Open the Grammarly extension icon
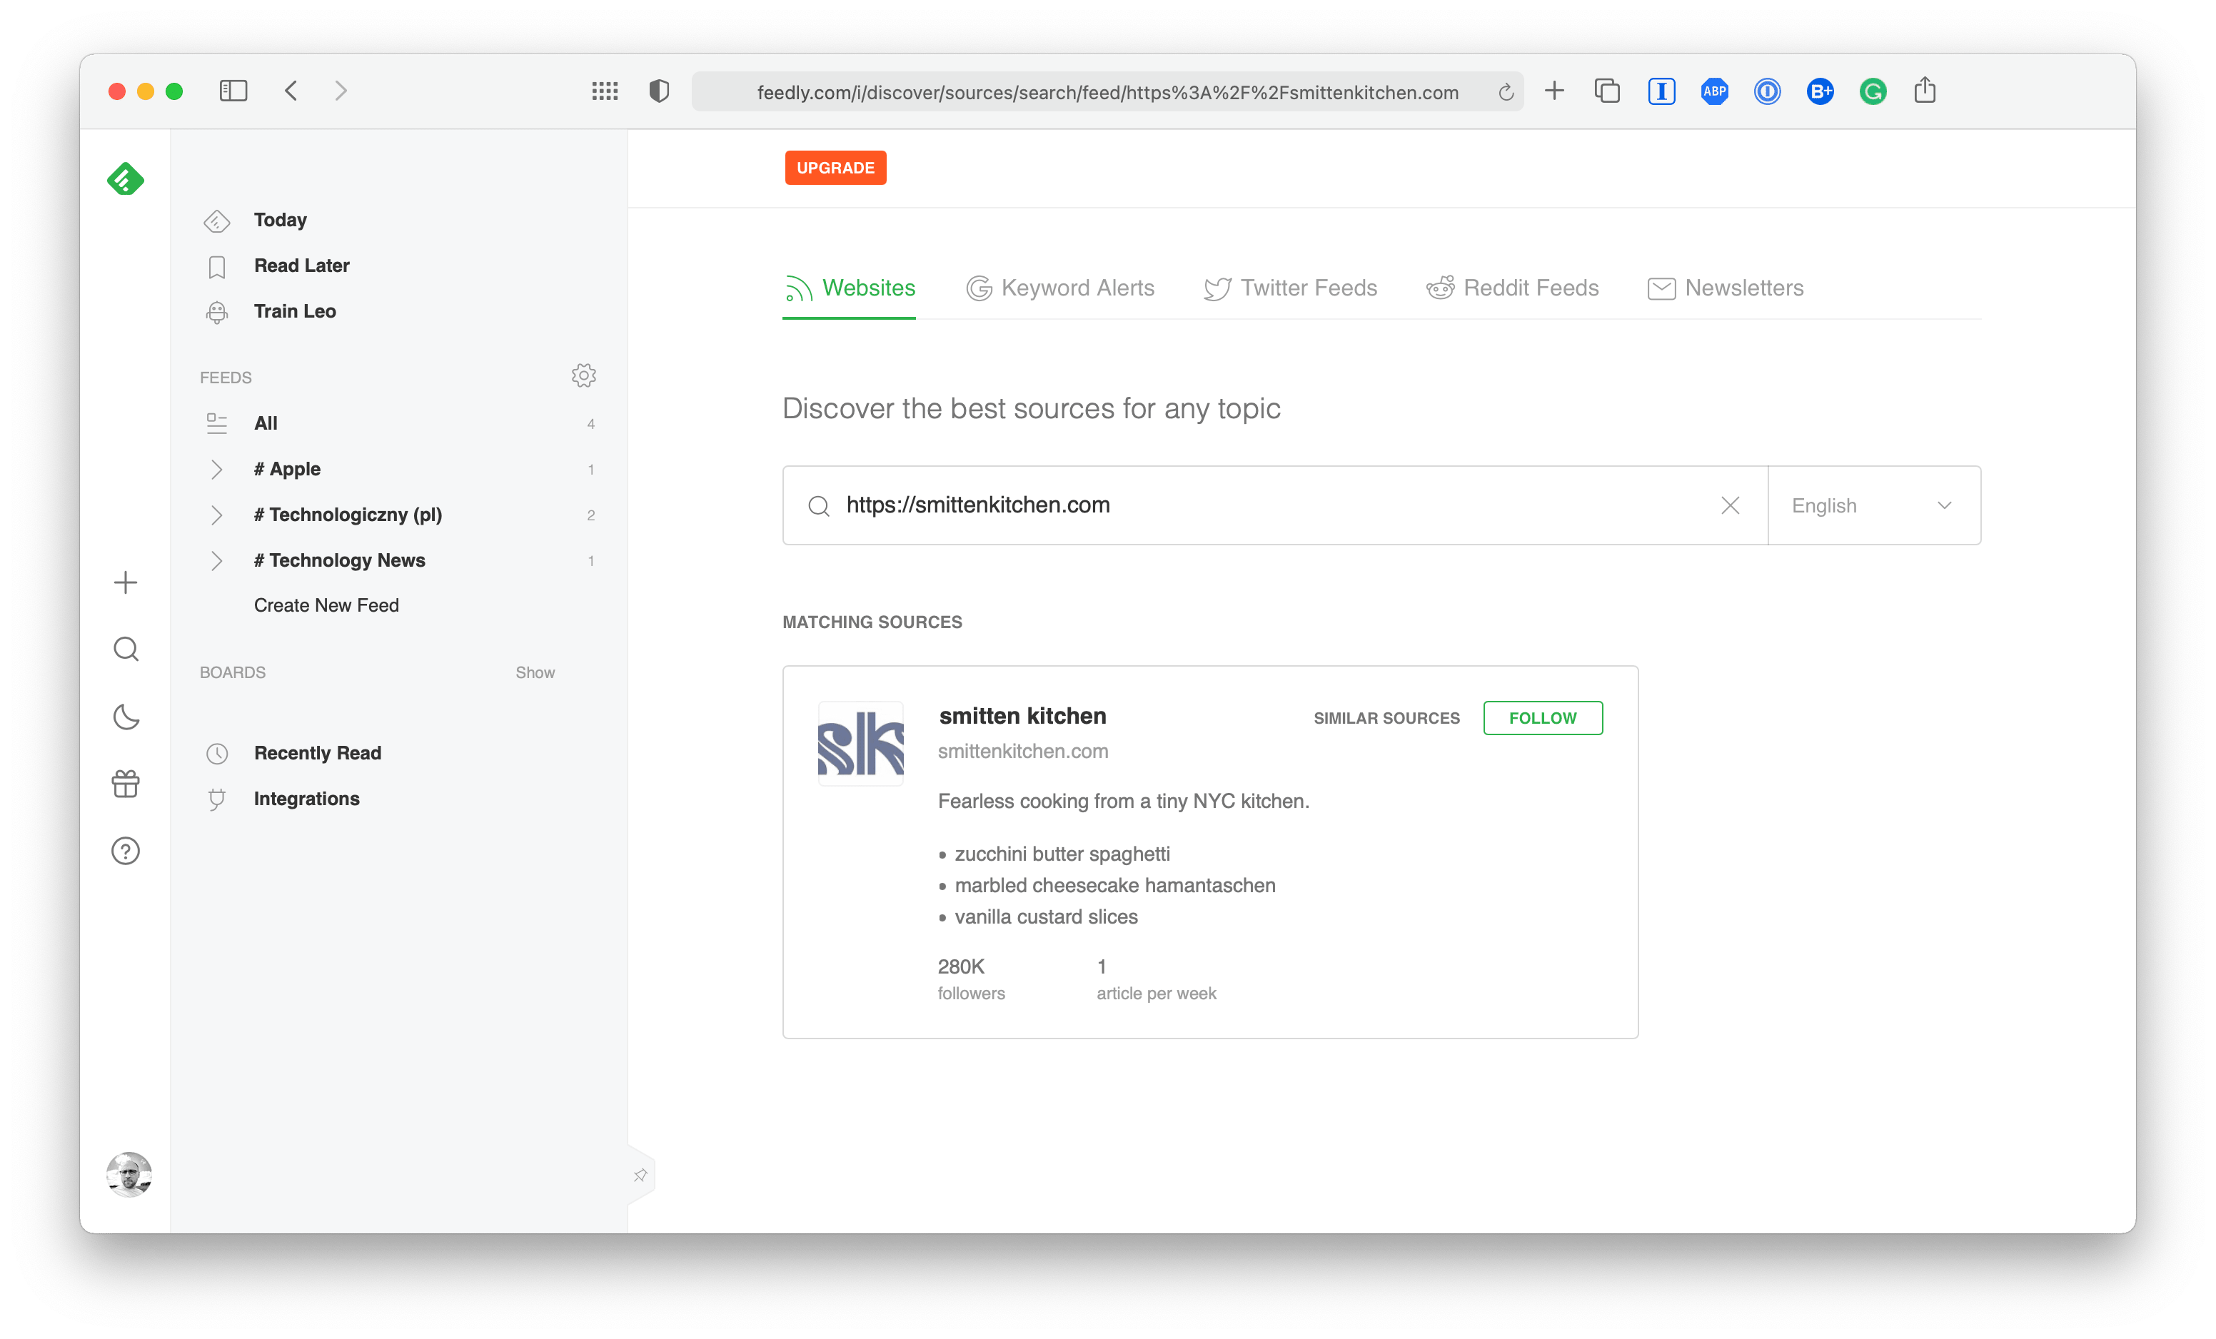 pos(1873,91)
